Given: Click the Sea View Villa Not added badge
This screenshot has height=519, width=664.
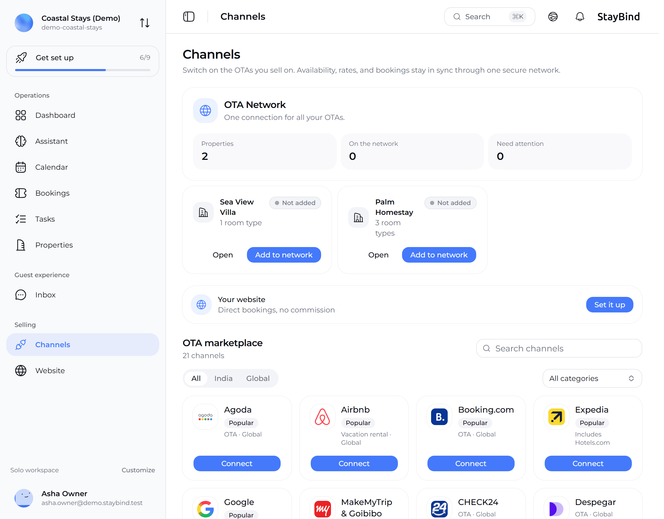Looking at the screenshot, I should pyautogui.click(x=295, y=202).
